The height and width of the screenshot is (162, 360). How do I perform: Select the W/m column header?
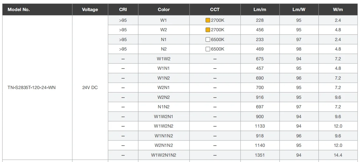[338, 9]
